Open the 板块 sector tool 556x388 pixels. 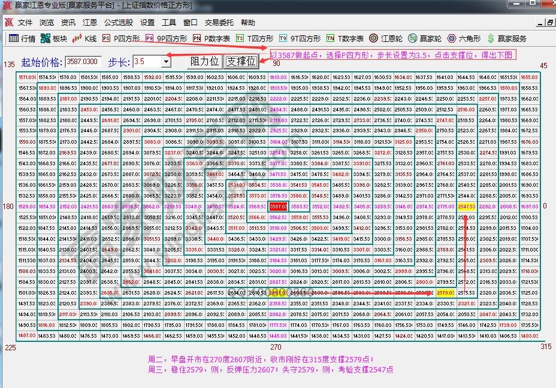[x=54, y=38]
